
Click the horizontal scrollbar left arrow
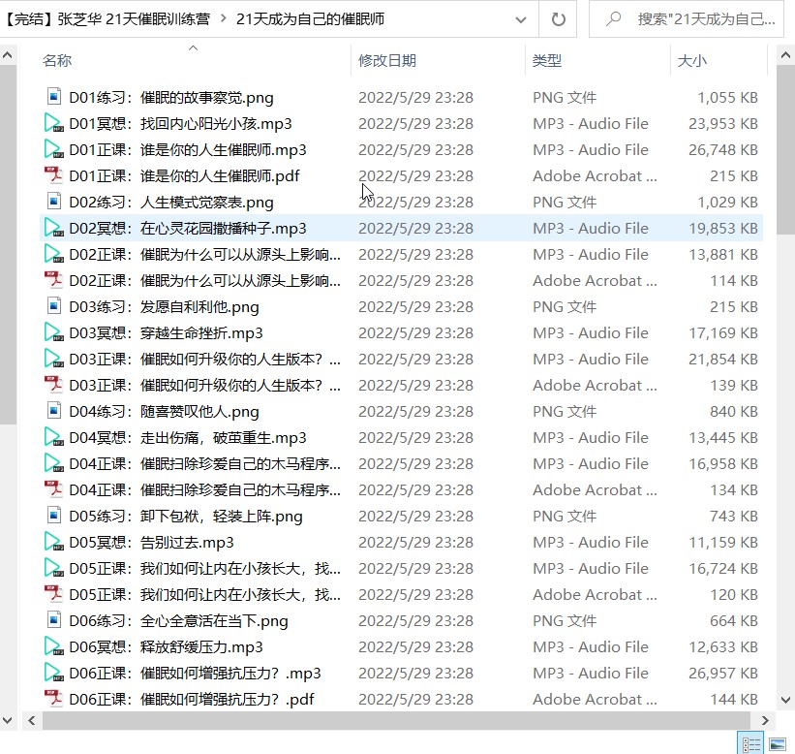[x=31, y=720]
